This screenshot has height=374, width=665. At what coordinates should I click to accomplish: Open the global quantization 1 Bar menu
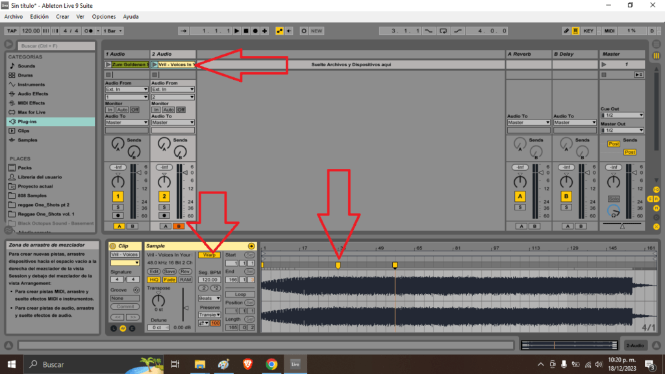112,31
